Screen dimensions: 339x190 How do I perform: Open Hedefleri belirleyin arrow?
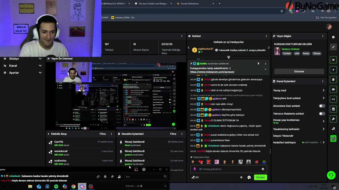[323, 142]
